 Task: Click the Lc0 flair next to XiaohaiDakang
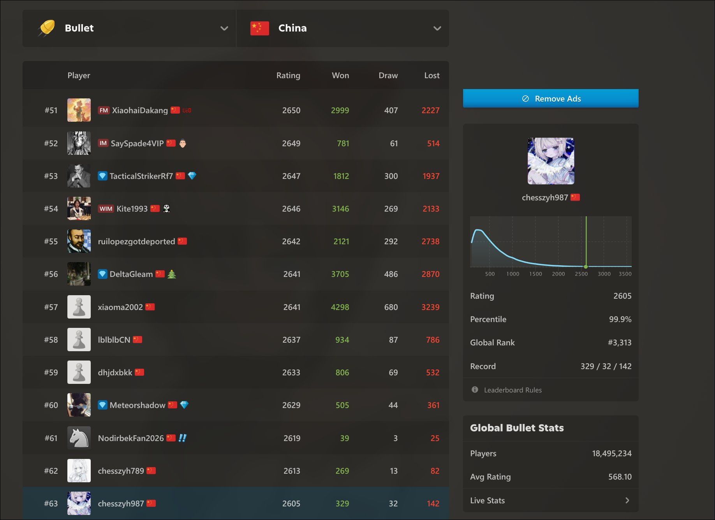[x=187, y=110]
